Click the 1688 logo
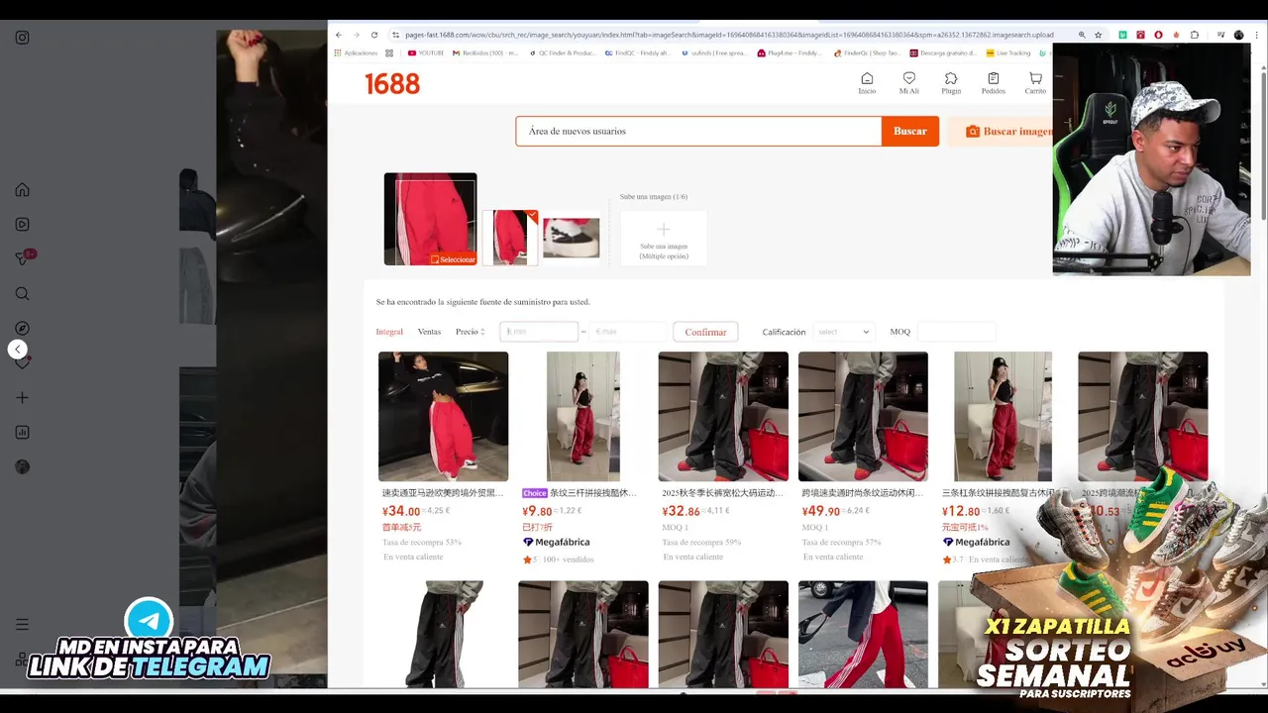Image resolution: width=1268 pixels, height=713 pixels. click(x=392, y=84)
